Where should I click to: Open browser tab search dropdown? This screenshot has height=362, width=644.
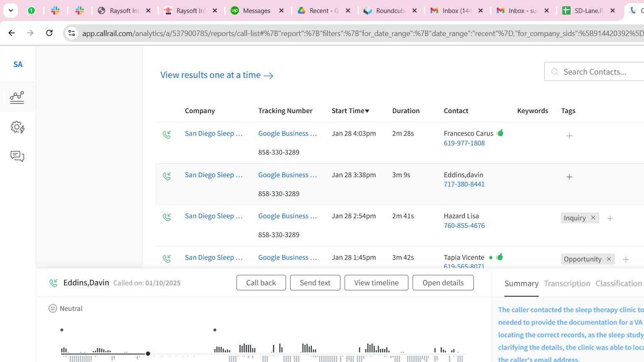[10, 10]
